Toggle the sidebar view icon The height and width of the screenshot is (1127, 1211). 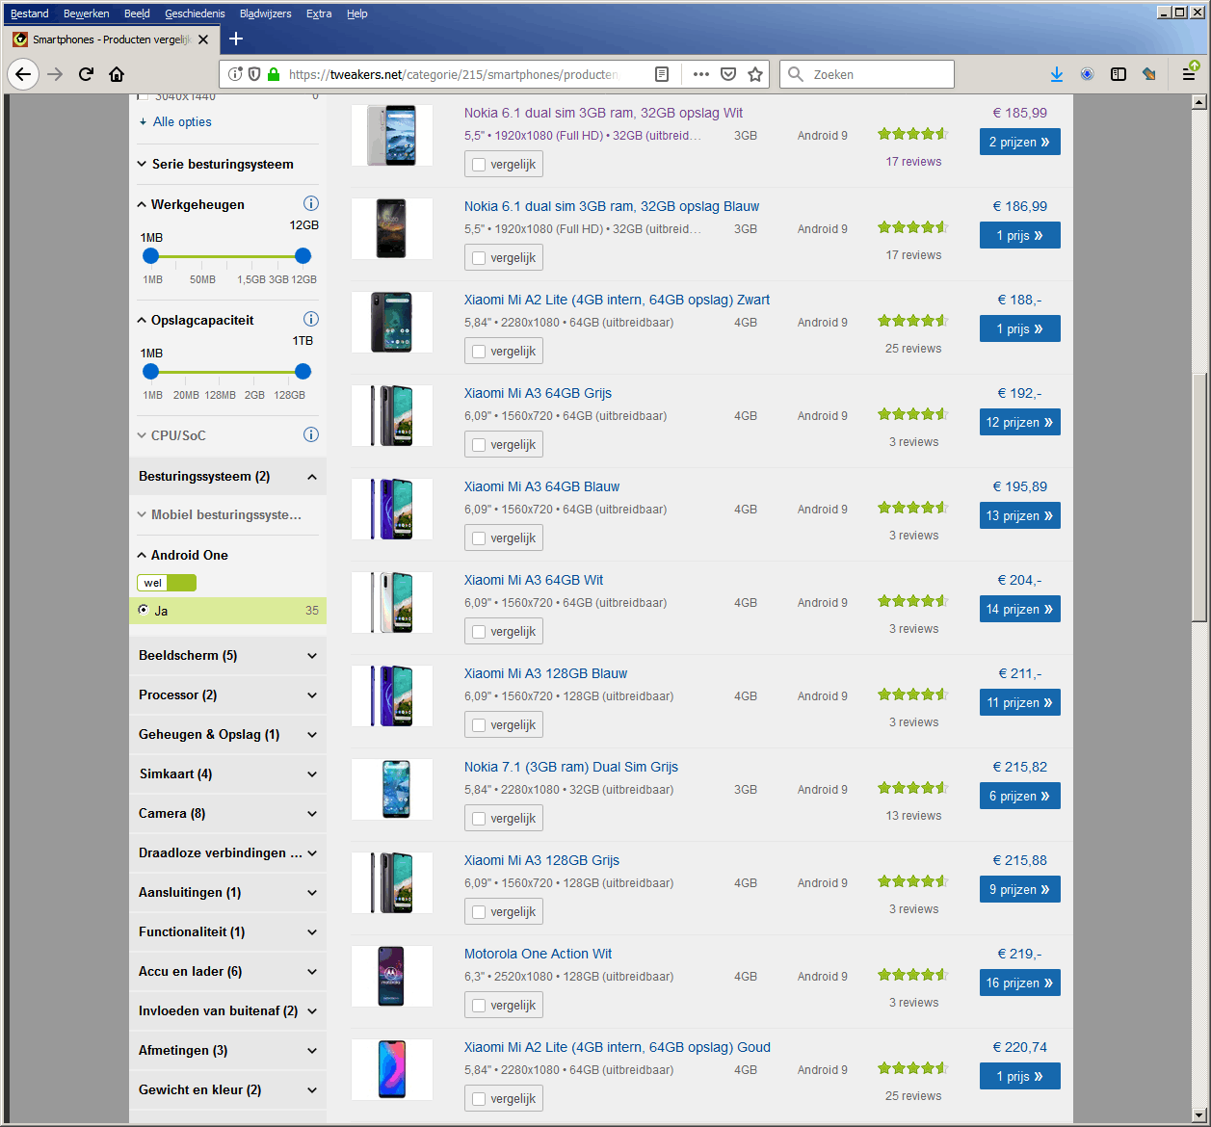point(1119,74)
